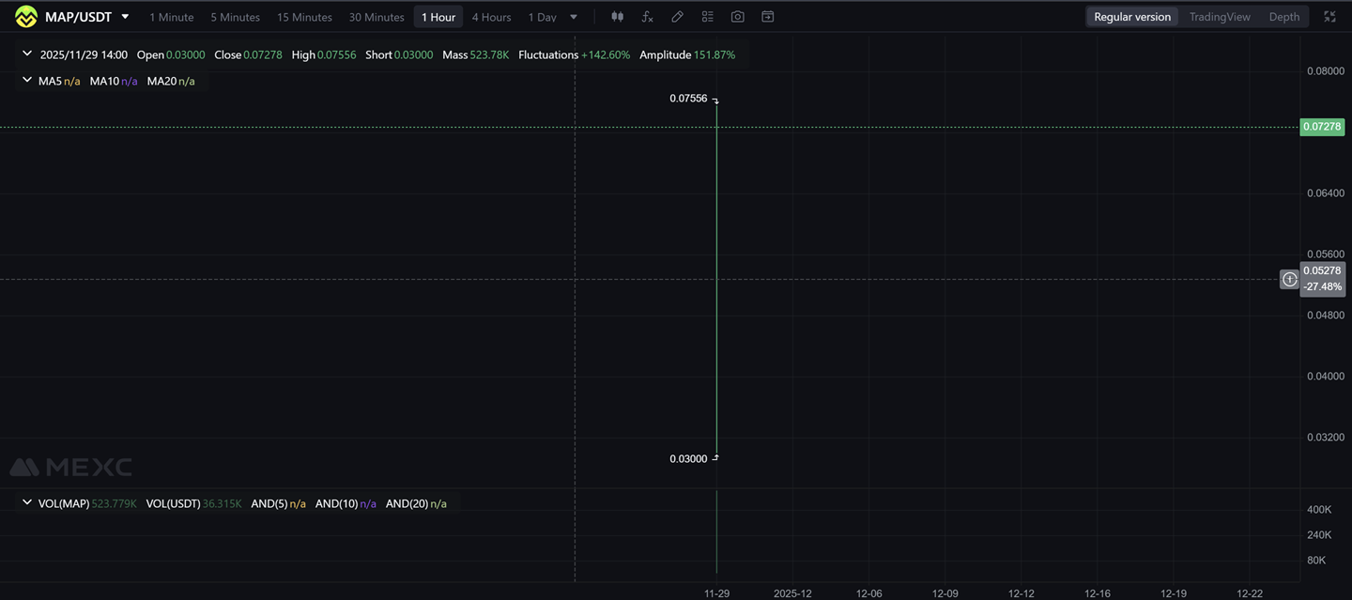This screenshot has height=600, width=1352.
Task: Collapse the OHLC info row chevron
Action: coord(27,54)
